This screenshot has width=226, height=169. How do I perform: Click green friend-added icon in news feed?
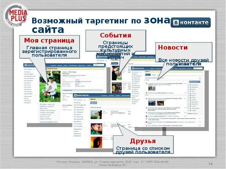[x=146, y=93]
